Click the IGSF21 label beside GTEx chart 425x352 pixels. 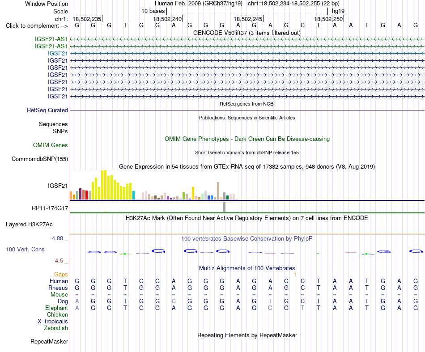pyautogui.click(x=57, y=186)
